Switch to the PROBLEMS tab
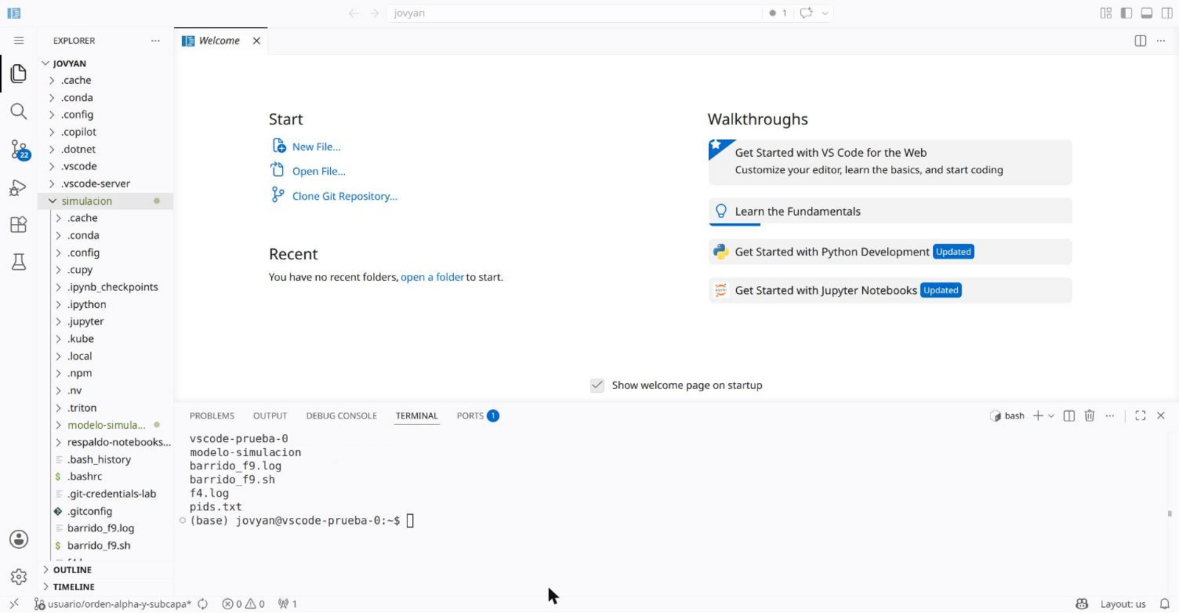1179x613 pixels. (x=212, y=416)
